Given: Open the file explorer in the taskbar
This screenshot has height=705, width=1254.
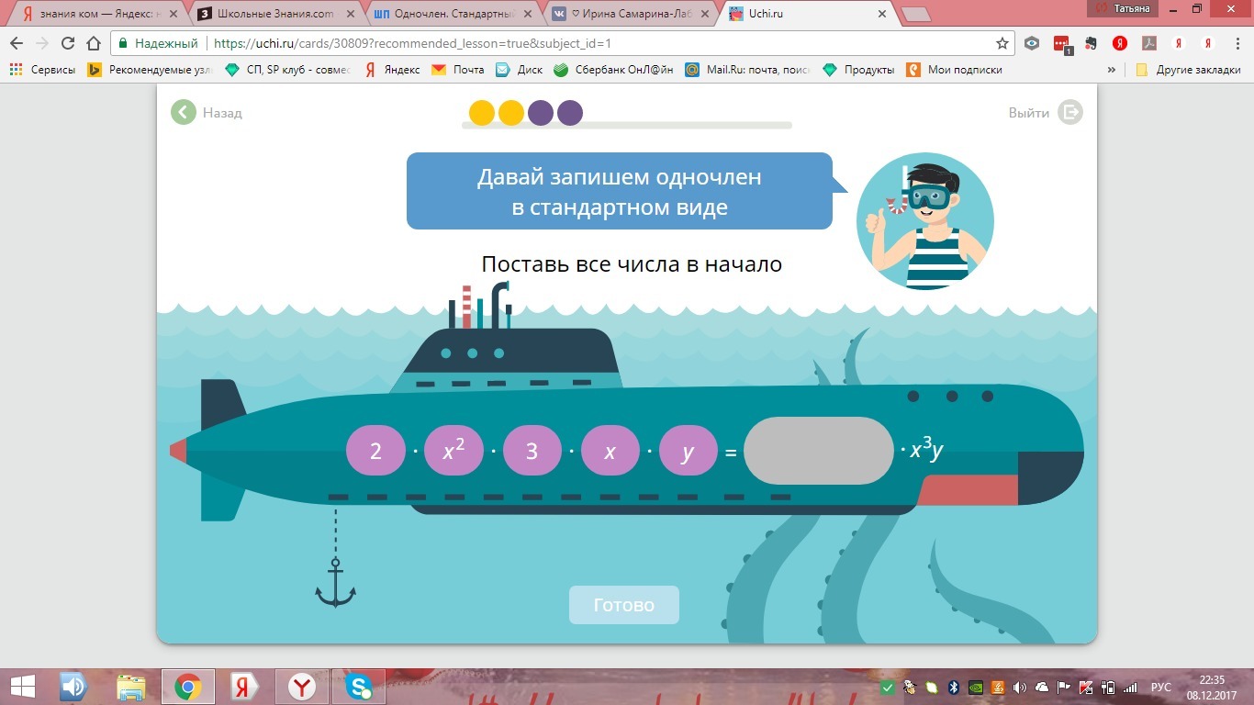Looking at the screenshot, I should (131, 687).
